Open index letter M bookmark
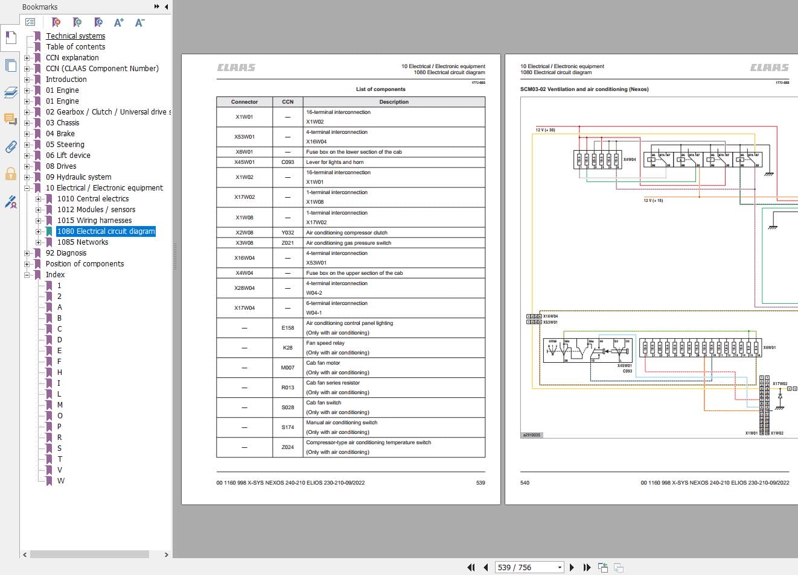 pos(60,405)
